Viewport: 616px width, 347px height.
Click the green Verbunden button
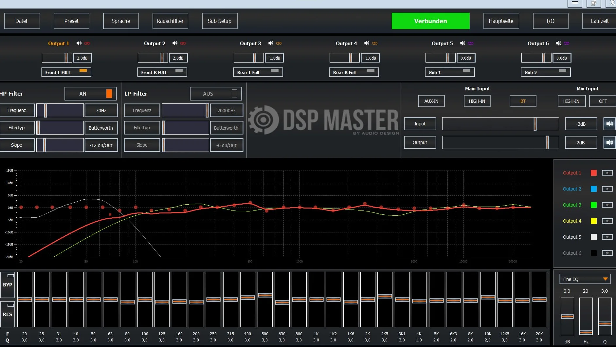tap(430, 21)
